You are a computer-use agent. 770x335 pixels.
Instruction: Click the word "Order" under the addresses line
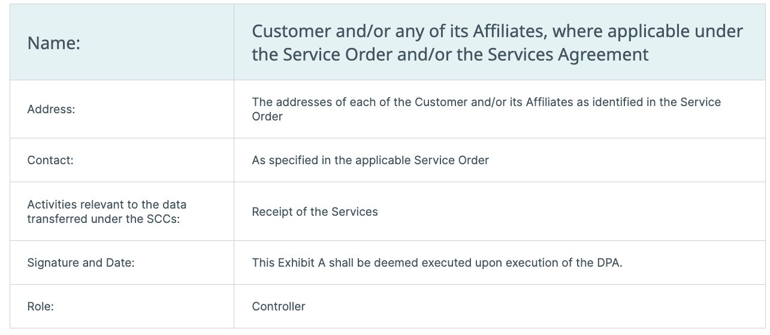coord(267,116)
